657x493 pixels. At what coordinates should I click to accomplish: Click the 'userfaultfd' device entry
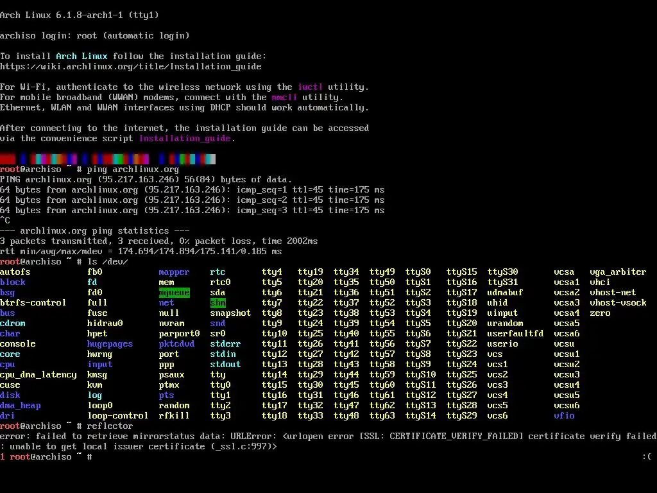click(x=515, y=334)
